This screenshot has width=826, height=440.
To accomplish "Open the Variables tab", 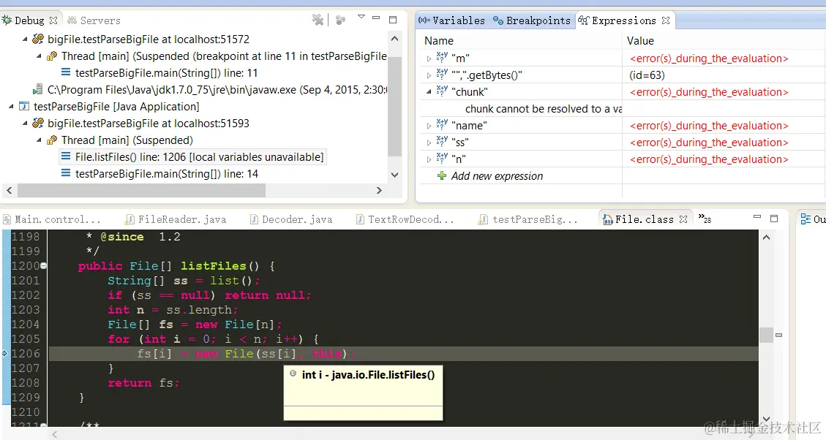I will click(x=452, y=20).
